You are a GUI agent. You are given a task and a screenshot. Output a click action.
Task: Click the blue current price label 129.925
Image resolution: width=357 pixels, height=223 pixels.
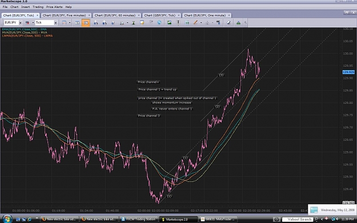348,72
